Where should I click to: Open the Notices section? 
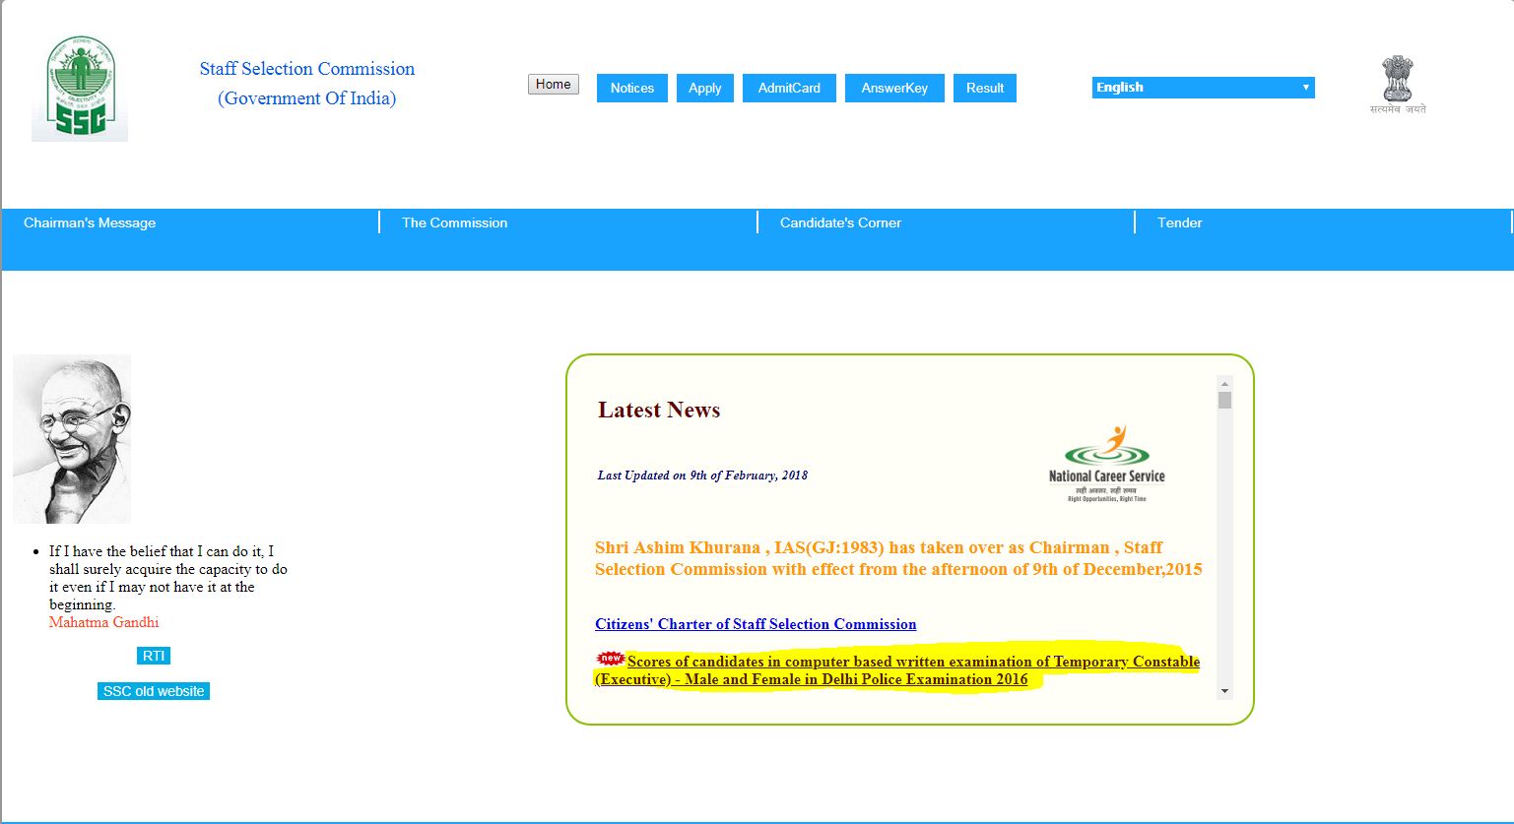click(x=632, y=88)
